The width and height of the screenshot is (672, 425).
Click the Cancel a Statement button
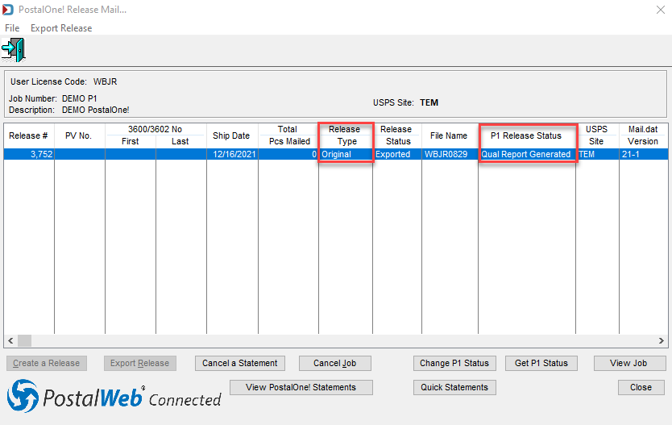[240, 363]
